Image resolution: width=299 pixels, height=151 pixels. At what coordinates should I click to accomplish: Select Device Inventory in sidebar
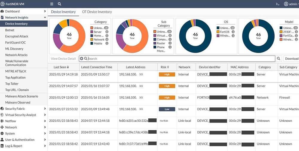pyautogui.click(x=24, y=24)
